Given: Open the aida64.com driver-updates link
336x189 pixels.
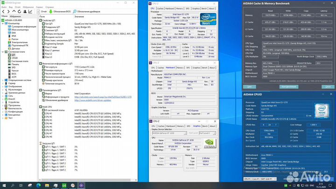Looking at the screenshot, I should click(x=92, y=100).
